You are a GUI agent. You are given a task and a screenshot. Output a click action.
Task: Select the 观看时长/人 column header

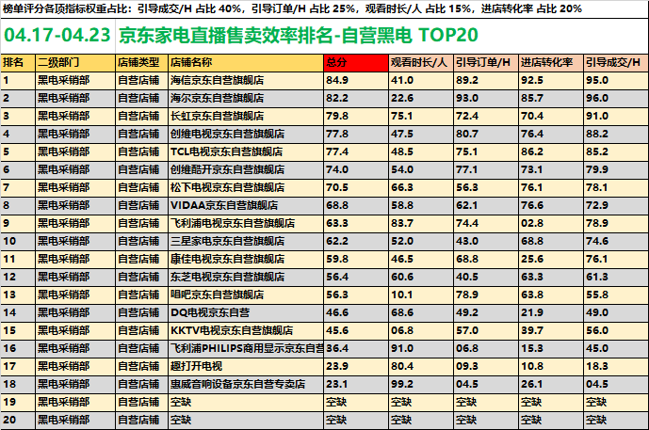coord(421,62)
